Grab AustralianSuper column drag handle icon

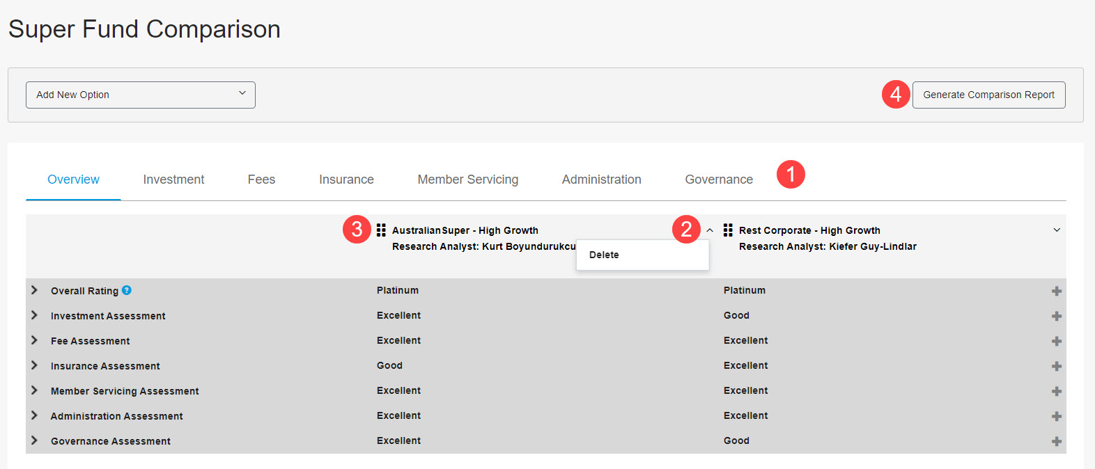click(x=381, y=230)
